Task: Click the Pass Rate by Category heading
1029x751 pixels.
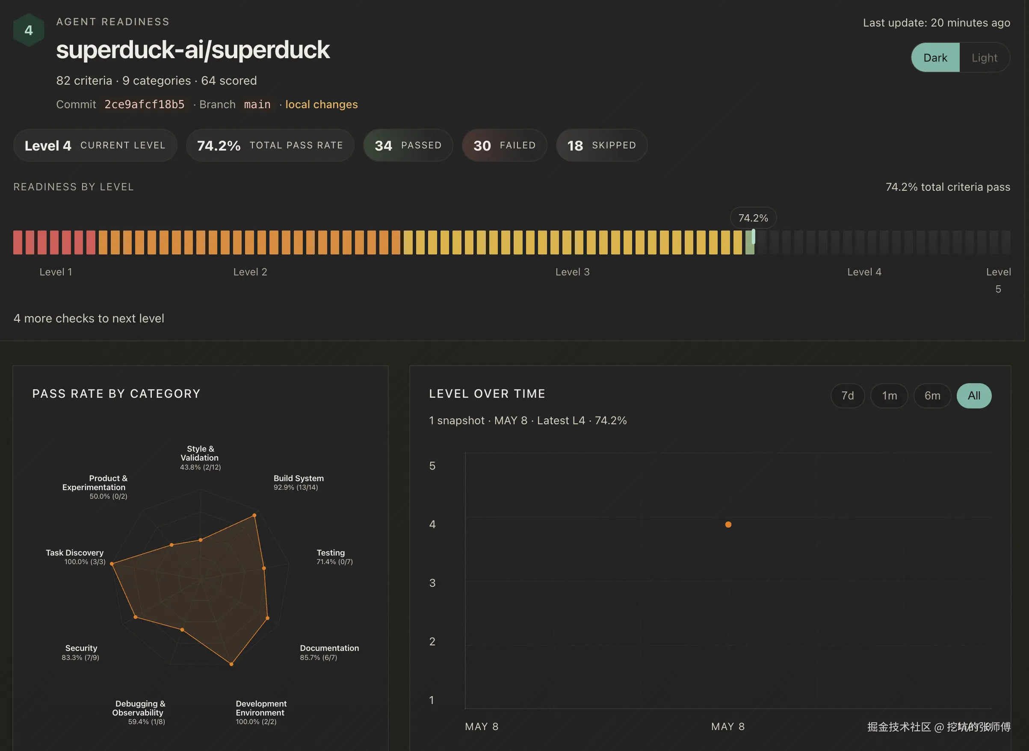Action: pyautogui.click(x=116, y=394)
